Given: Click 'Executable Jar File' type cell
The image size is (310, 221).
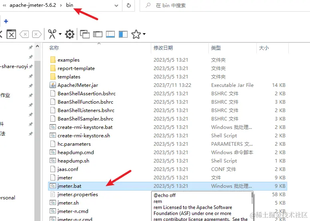Looking at the screenshot, I should coord(232,85).
